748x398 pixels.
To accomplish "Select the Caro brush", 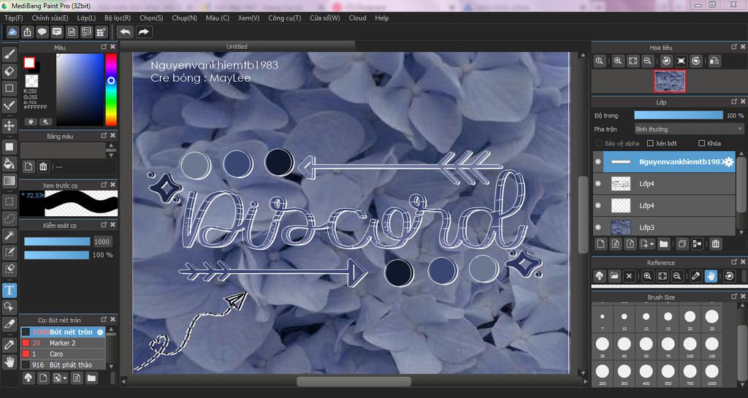I will [x=63, y=353].
